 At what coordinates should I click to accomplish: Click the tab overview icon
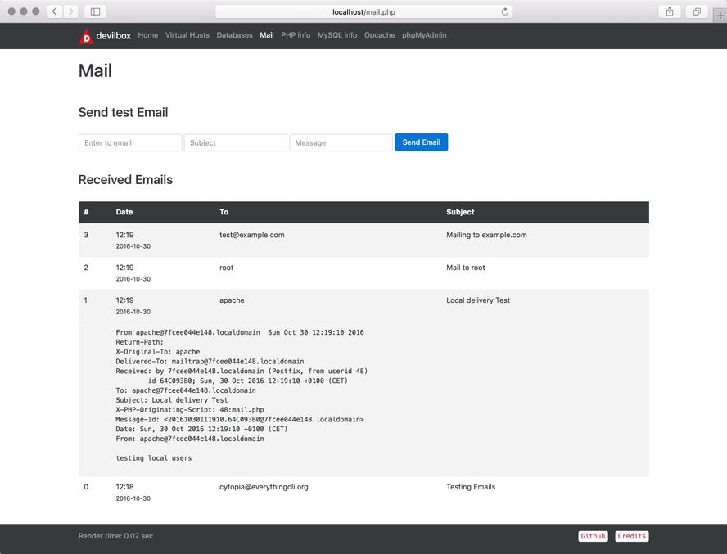coord(698,11)
